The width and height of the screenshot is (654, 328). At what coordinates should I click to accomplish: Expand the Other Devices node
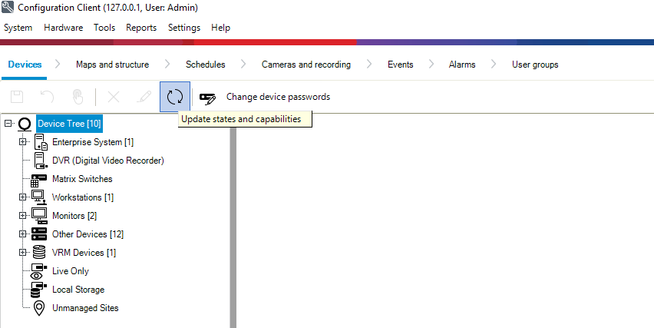click(22, 234)
